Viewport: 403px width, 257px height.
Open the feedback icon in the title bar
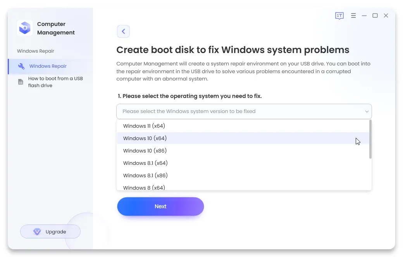(x=339, y=15)
